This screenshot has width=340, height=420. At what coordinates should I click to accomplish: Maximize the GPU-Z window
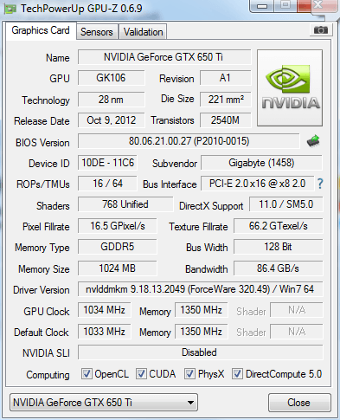(285, 5)
